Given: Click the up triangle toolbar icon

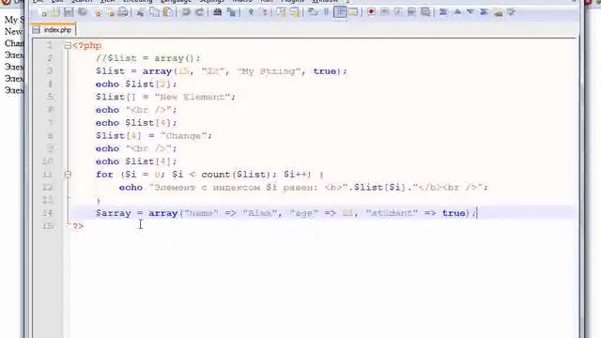Looking at the screenshot, I should [457, 12].
